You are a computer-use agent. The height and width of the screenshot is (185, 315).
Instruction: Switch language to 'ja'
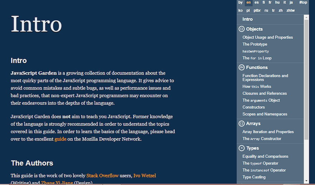[x=291, y=2]
